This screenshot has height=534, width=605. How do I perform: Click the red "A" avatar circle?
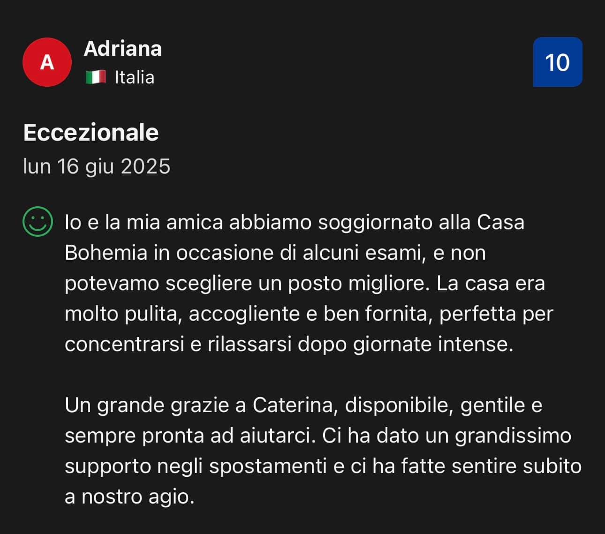coord(47,62)
